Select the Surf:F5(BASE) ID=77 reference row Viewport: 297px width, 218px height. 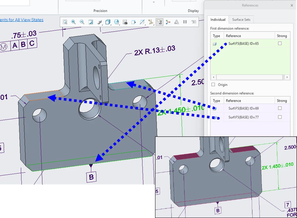[250, 117]
